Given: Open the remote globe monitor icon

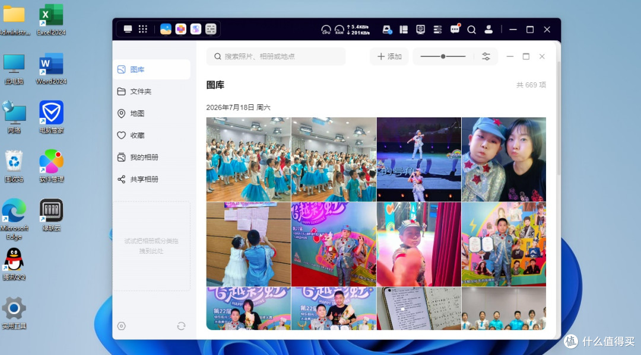Looking at the screenshot, I should point(421,30).
